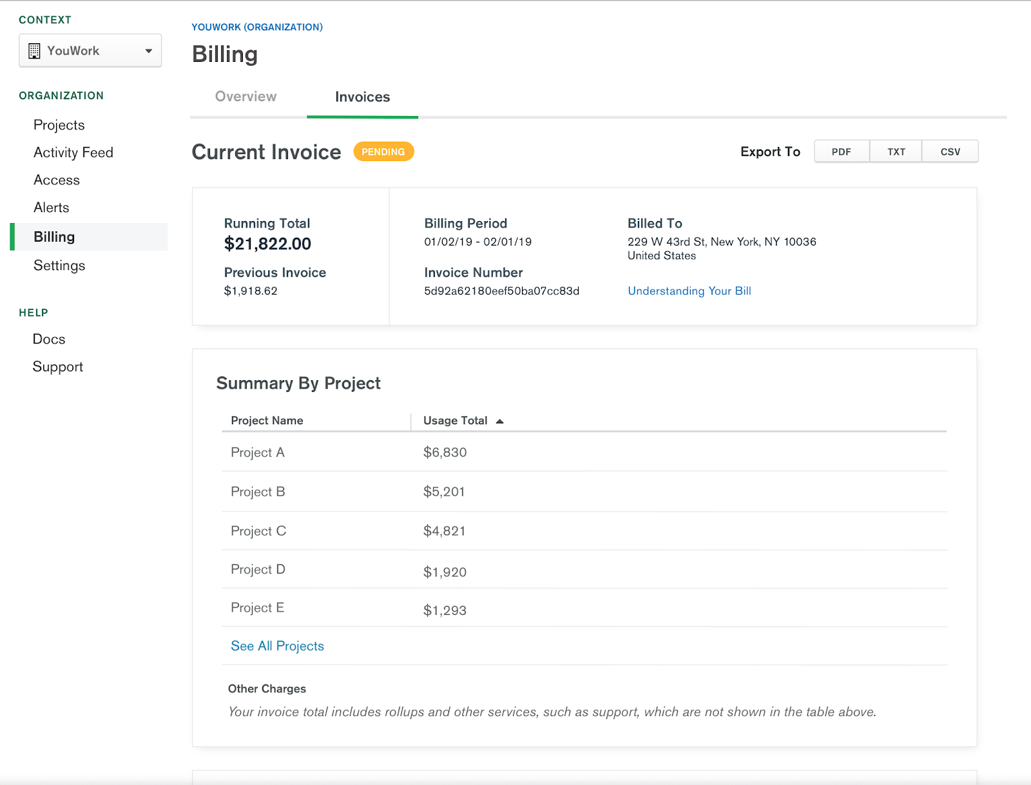Open organization Settings in sidebar

pyautogui.click(x=59, y=266)
